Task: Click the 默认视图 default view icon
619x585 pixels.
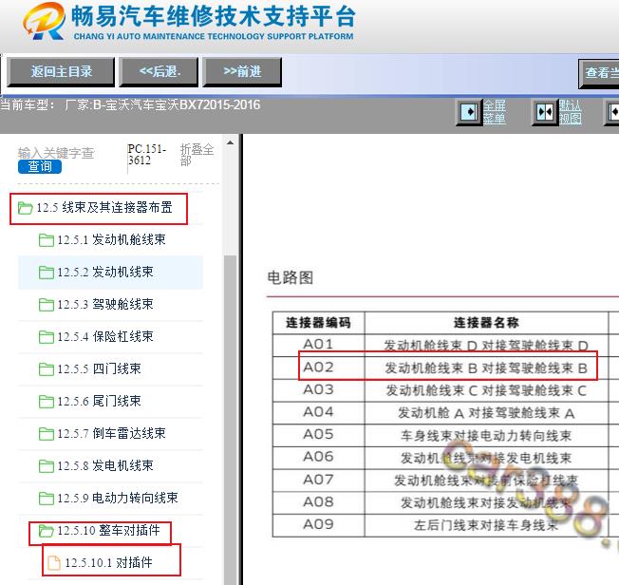Action: (545, 112)
